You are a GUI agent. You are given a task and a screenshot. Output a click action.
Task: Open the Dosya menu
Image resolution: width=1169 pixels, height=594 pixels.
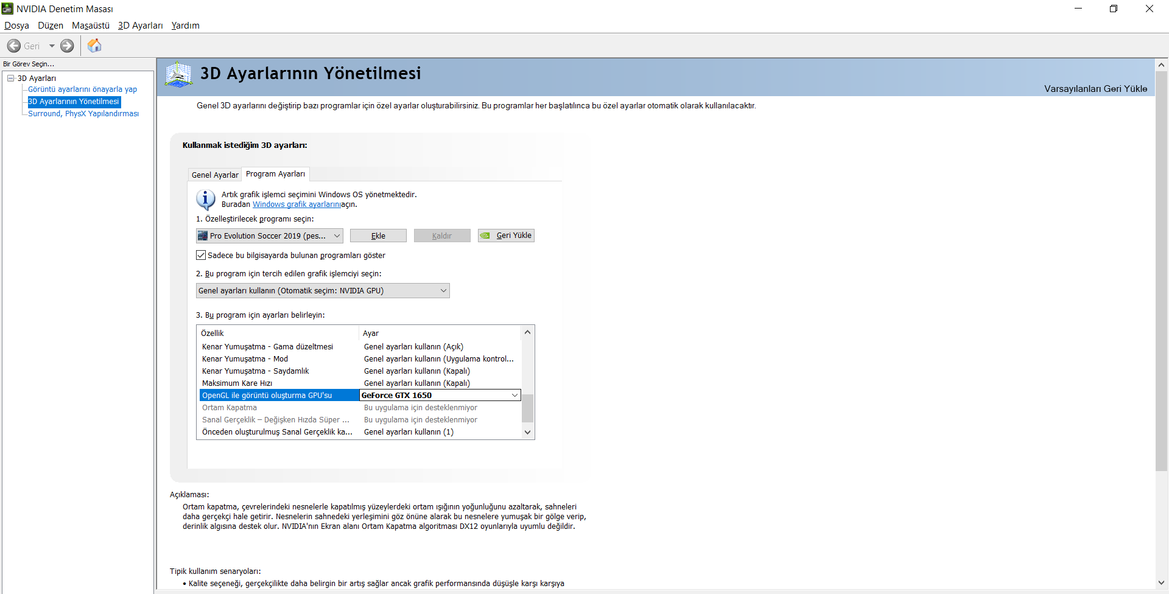tap(16, 26)
